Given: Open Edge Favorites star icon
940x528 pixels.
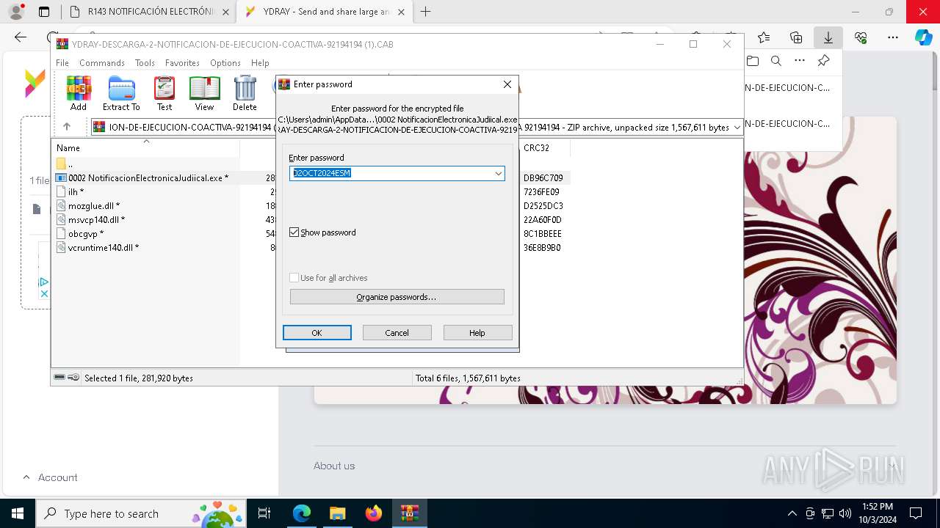Looking at the screenshot, I should click(764, 37).
